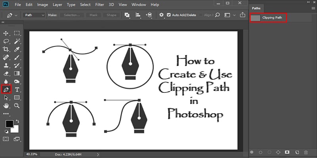317x158 pixels.
Task: Open the Edit Toolbar three-dots icon
Action: tap(6, 114)
